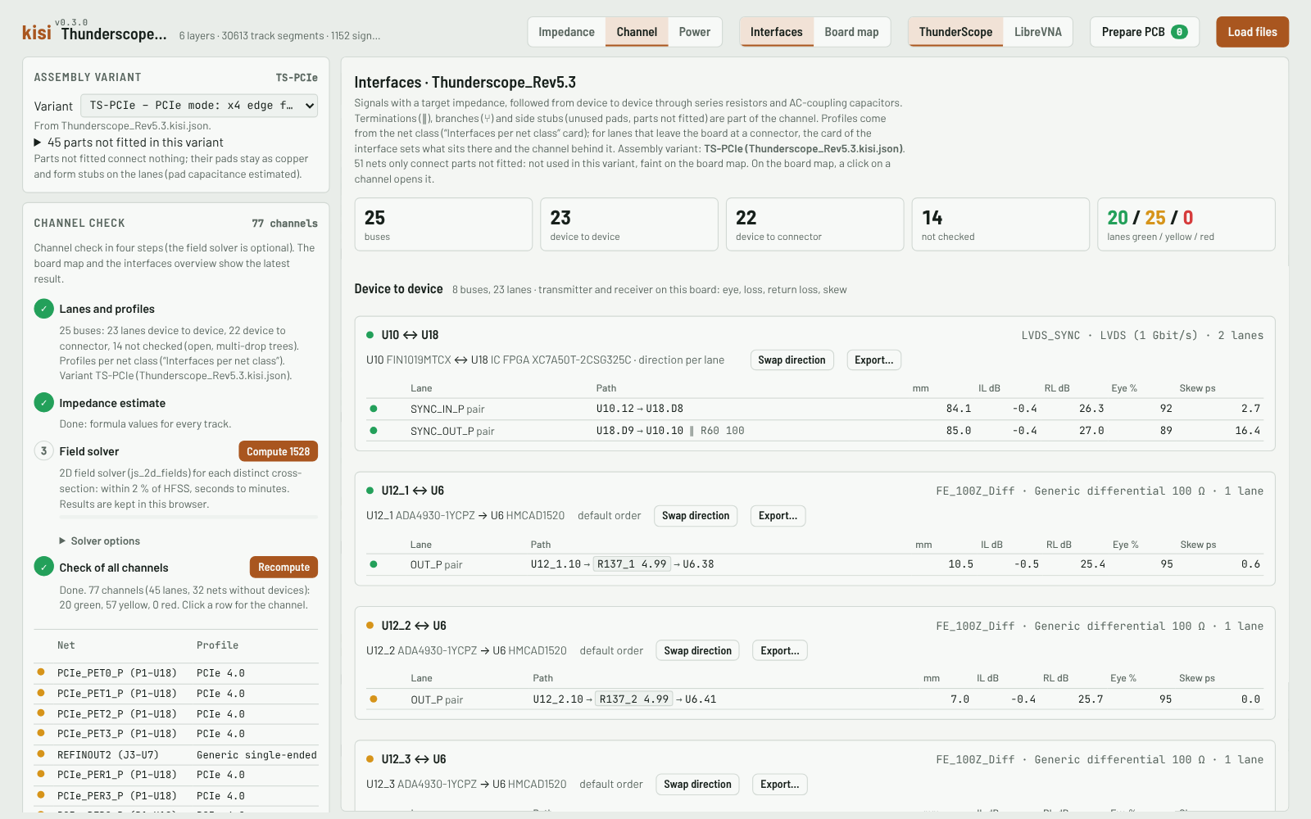Click the Load files button
The height and width of the screenshot is (819, 1311).
pos(1252,32)
